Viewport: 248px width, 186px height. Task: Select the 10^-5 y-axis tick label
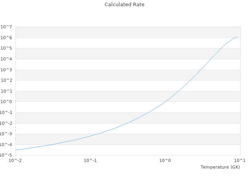[6, 155]
